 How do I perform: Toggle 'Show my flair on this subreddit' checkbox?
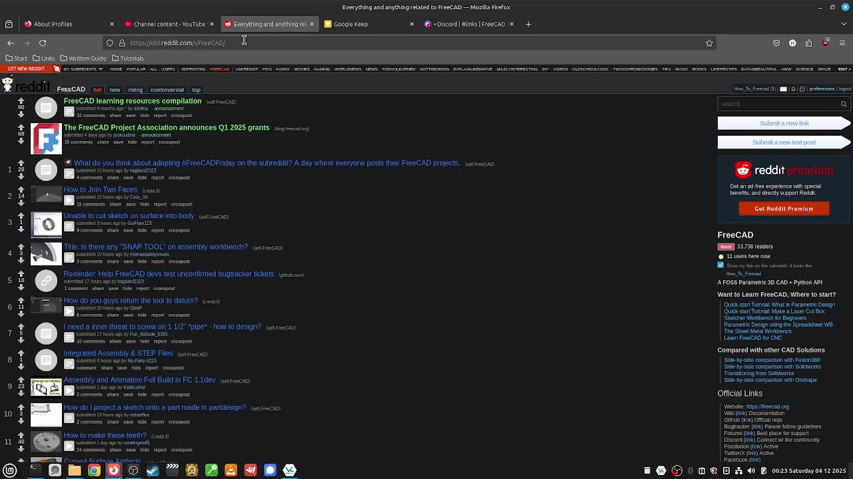[720, 265]
